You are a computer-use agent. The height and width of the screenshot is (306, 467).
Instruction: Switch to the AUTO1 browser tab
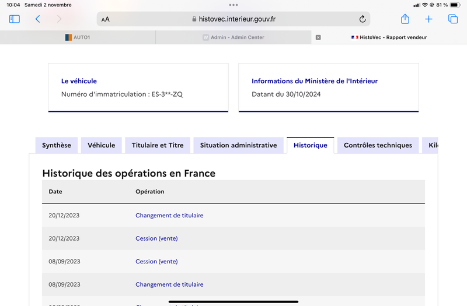click(x=78, y=37)
